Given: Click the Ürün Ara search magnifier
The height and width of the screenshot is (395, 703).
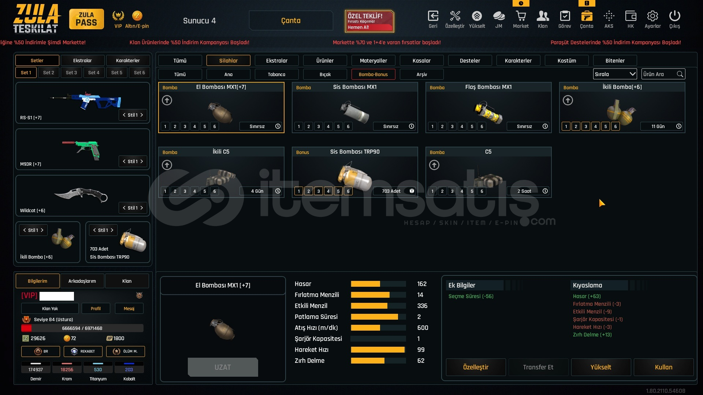Looking at the screenshot, I should coord(680,74).
